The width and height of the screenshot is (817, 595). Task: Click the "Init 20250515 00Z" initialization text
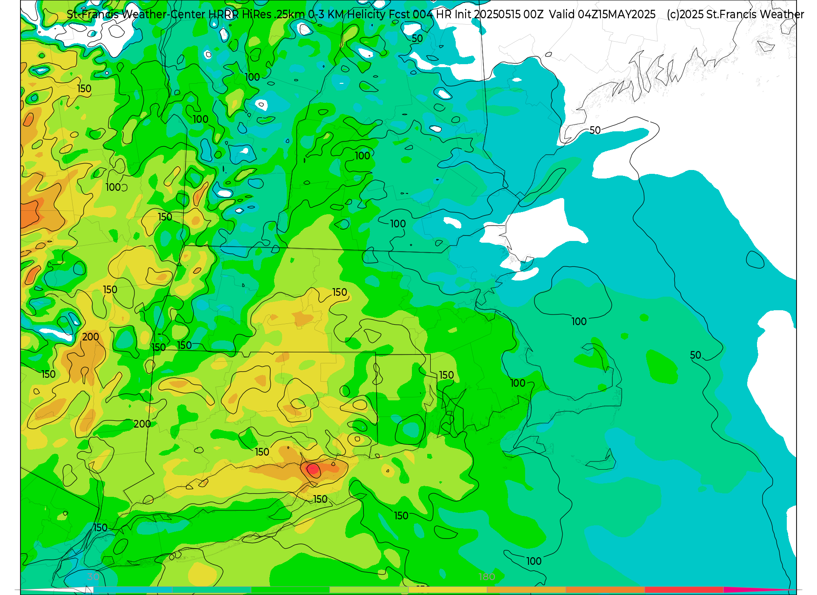click(x=499, y=14)
